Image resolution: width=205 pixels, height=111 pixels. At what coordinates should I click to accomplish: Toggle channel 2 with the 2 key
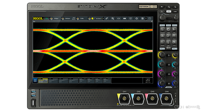pyautogui.click(x=169, y=65)
